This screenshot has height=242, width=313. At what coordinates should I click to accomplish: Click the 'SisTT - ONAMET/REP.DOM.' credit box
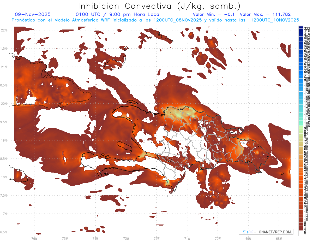tap(266, 232)
